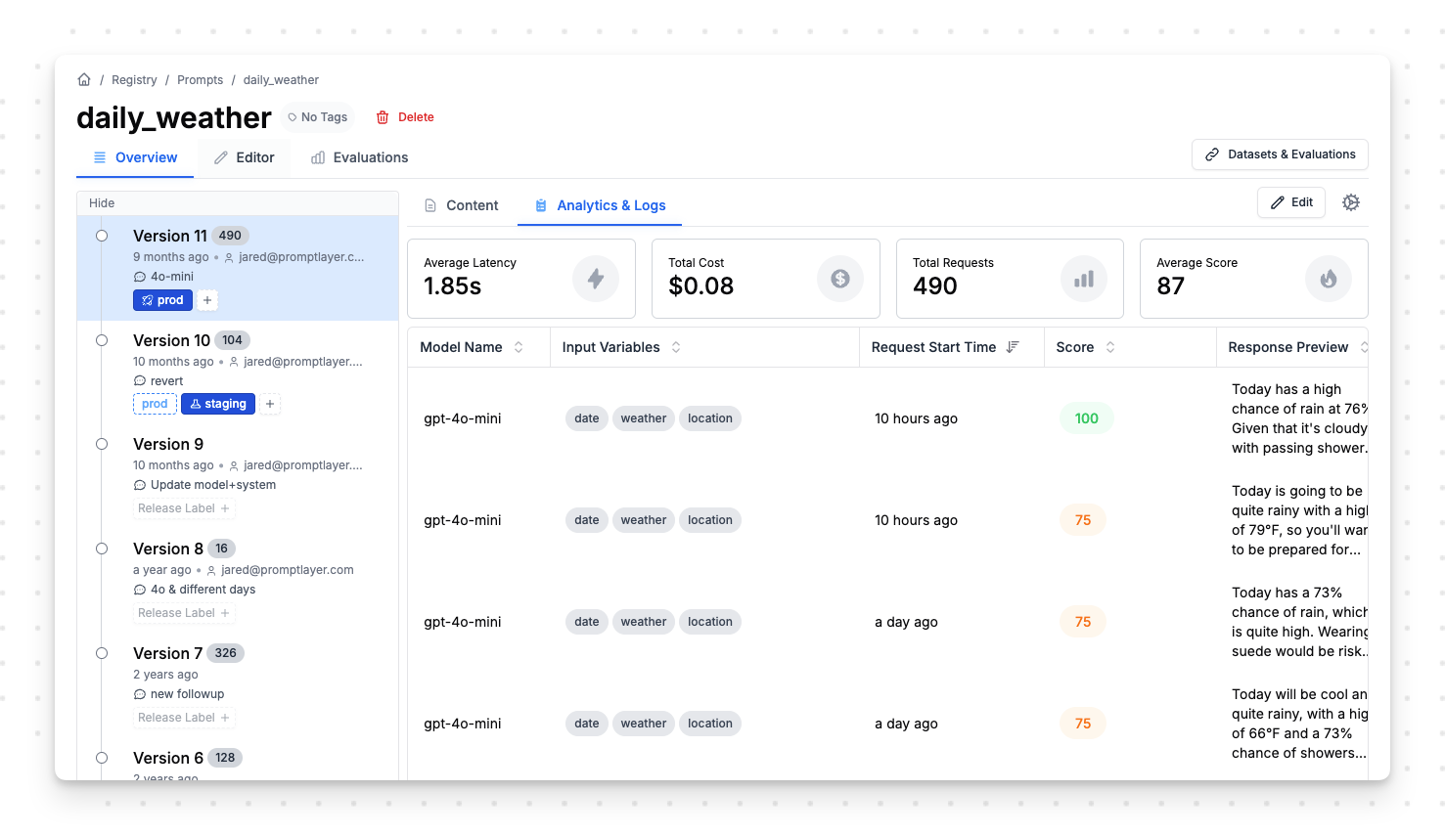Sort by Input Variables column
Screen dimensions: 1445x835
pyautogui.click(x=676, y=347)
